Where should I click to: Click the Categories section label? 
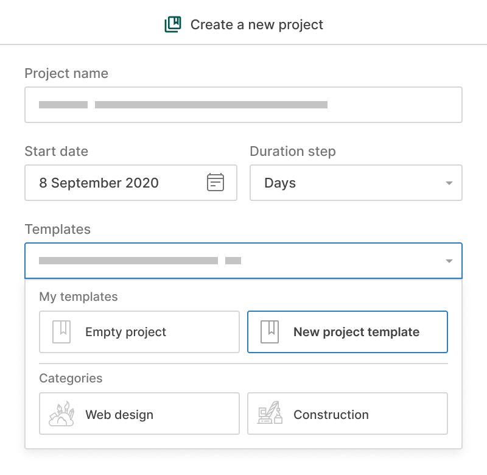[71, 378]
